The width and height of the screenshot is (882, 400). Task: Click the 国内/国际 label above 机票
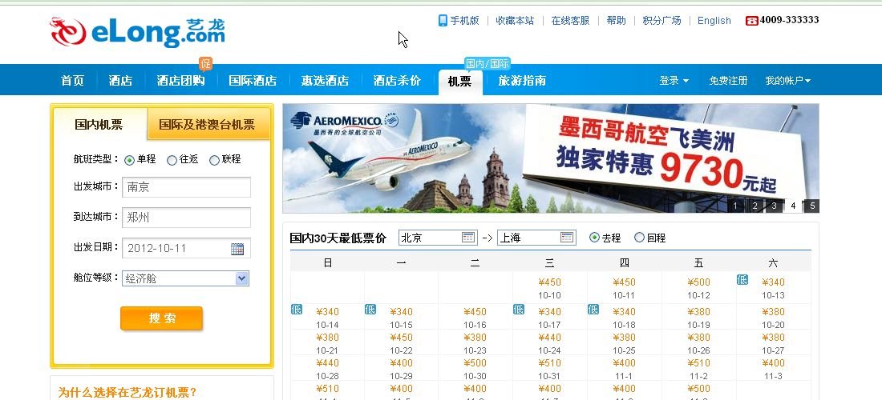488,64
